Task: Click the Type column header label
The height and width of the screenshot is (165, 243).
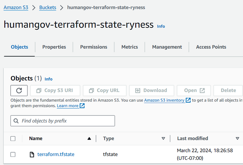Action: click(109, 138)
